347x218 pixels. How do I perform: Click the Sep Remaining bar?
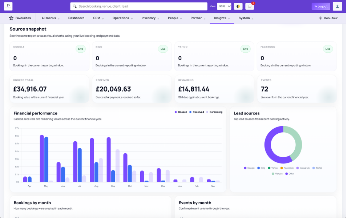[x=117, y=166]
